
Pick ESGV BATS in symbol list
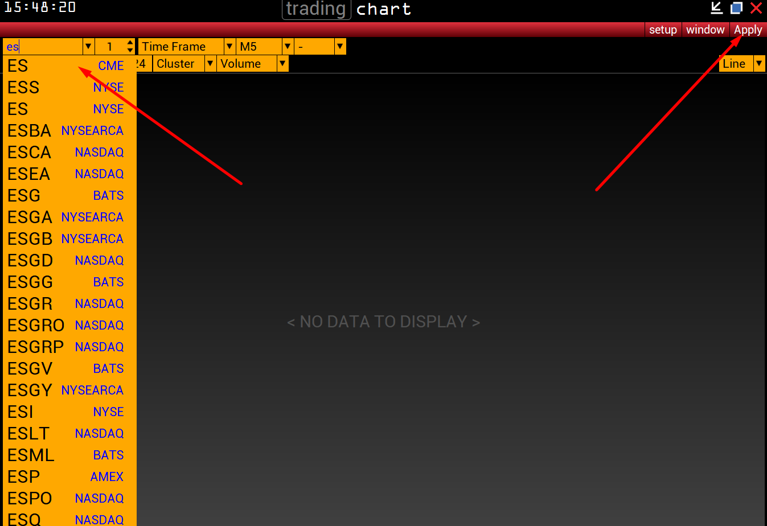65,369
